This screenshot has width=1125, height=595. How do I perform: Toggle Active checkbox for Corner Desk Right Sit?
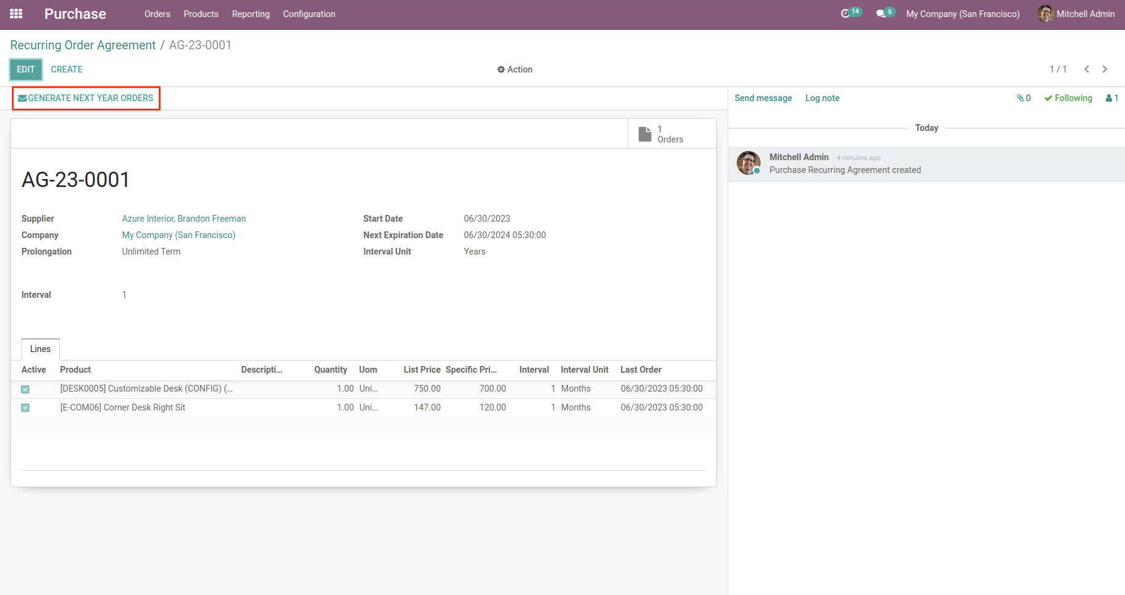click(x=26, y=408)
